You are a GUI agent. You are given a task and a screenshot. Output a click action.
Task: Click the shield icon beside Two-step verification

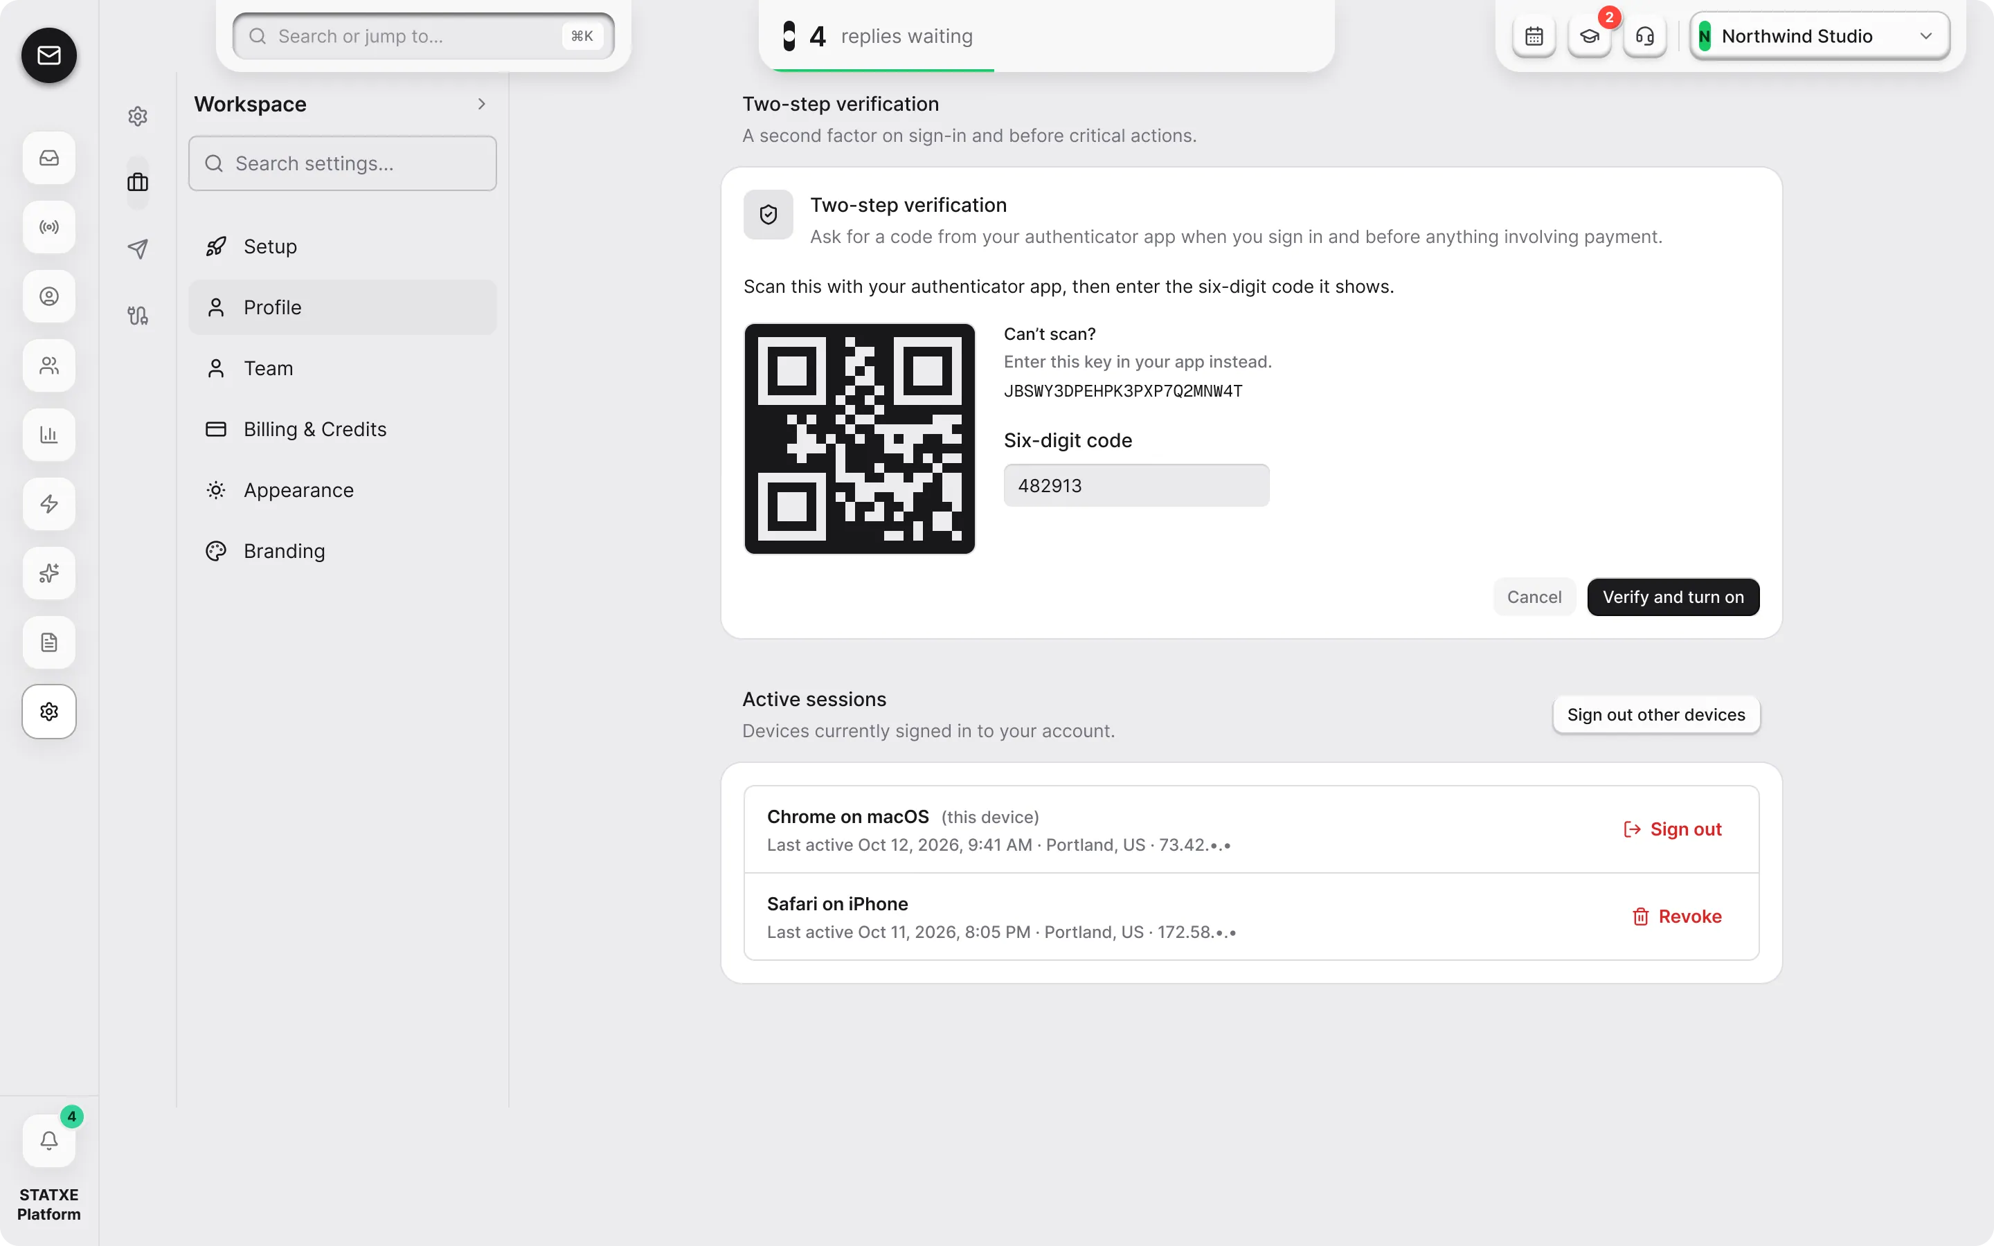pyautogui.click(x=768, y=215)
